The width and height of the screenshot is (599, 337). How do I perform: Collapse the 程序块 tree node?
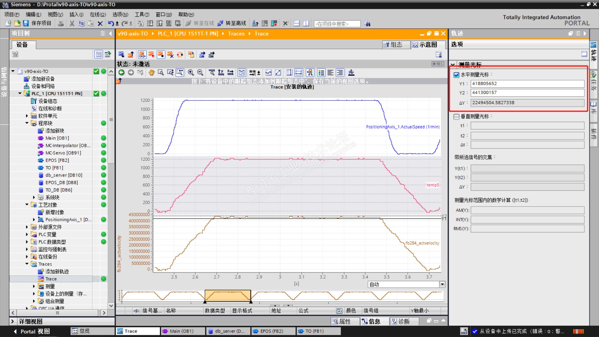tap(27, 123)
